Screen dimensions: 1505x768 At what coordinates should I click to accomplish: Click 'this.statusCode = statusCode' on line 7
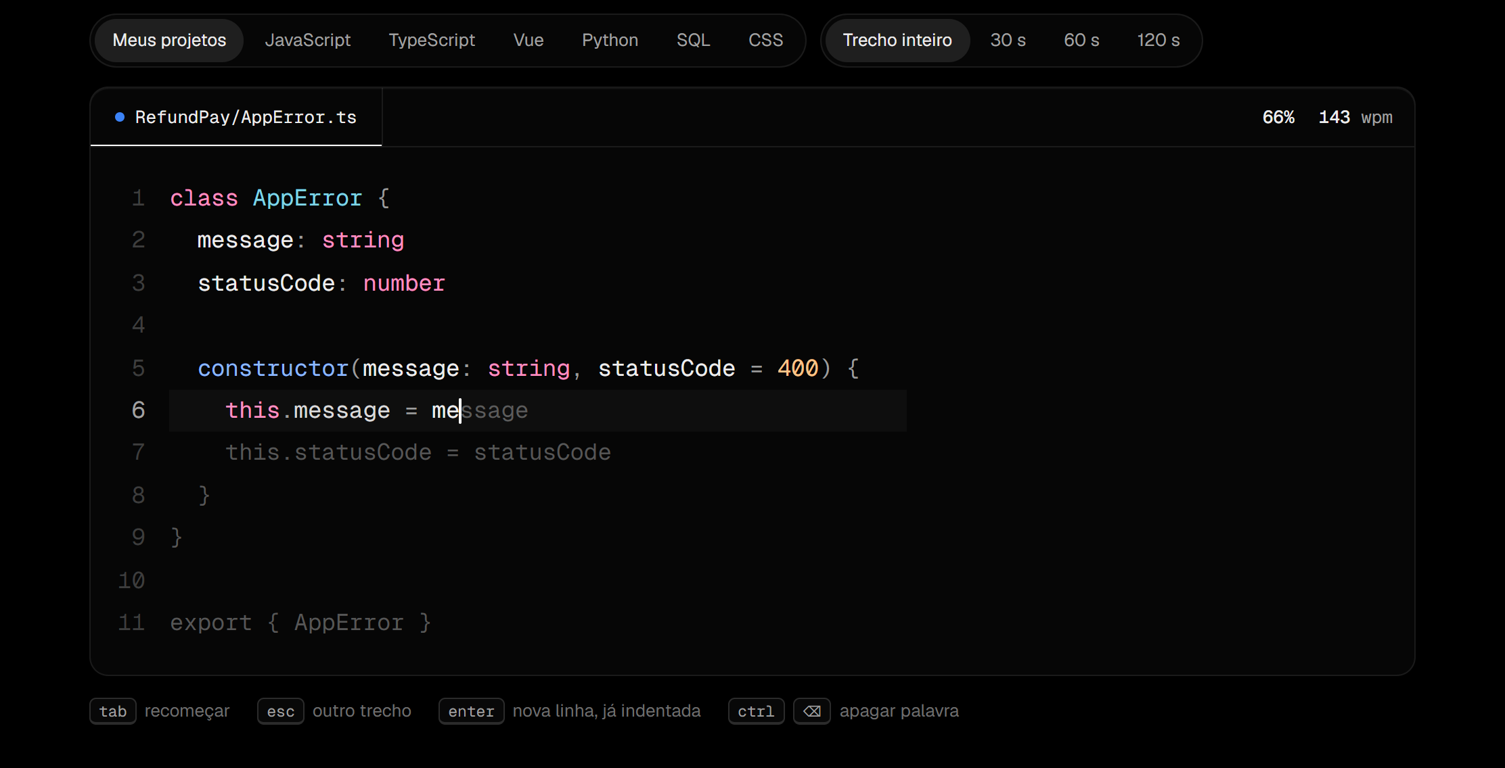click(x=418, y=452)
